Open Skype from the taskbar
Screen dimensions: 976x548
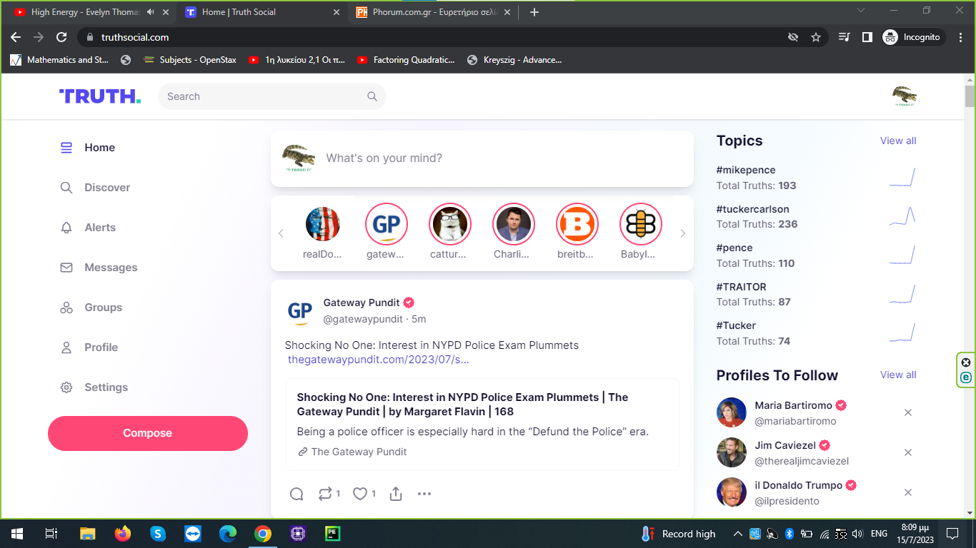coord(158,534)
